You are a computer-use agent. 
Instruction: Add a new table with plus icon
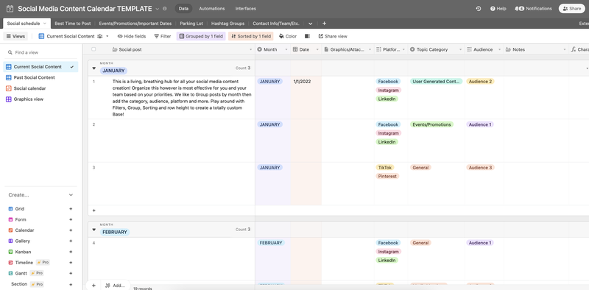point(324,24)
